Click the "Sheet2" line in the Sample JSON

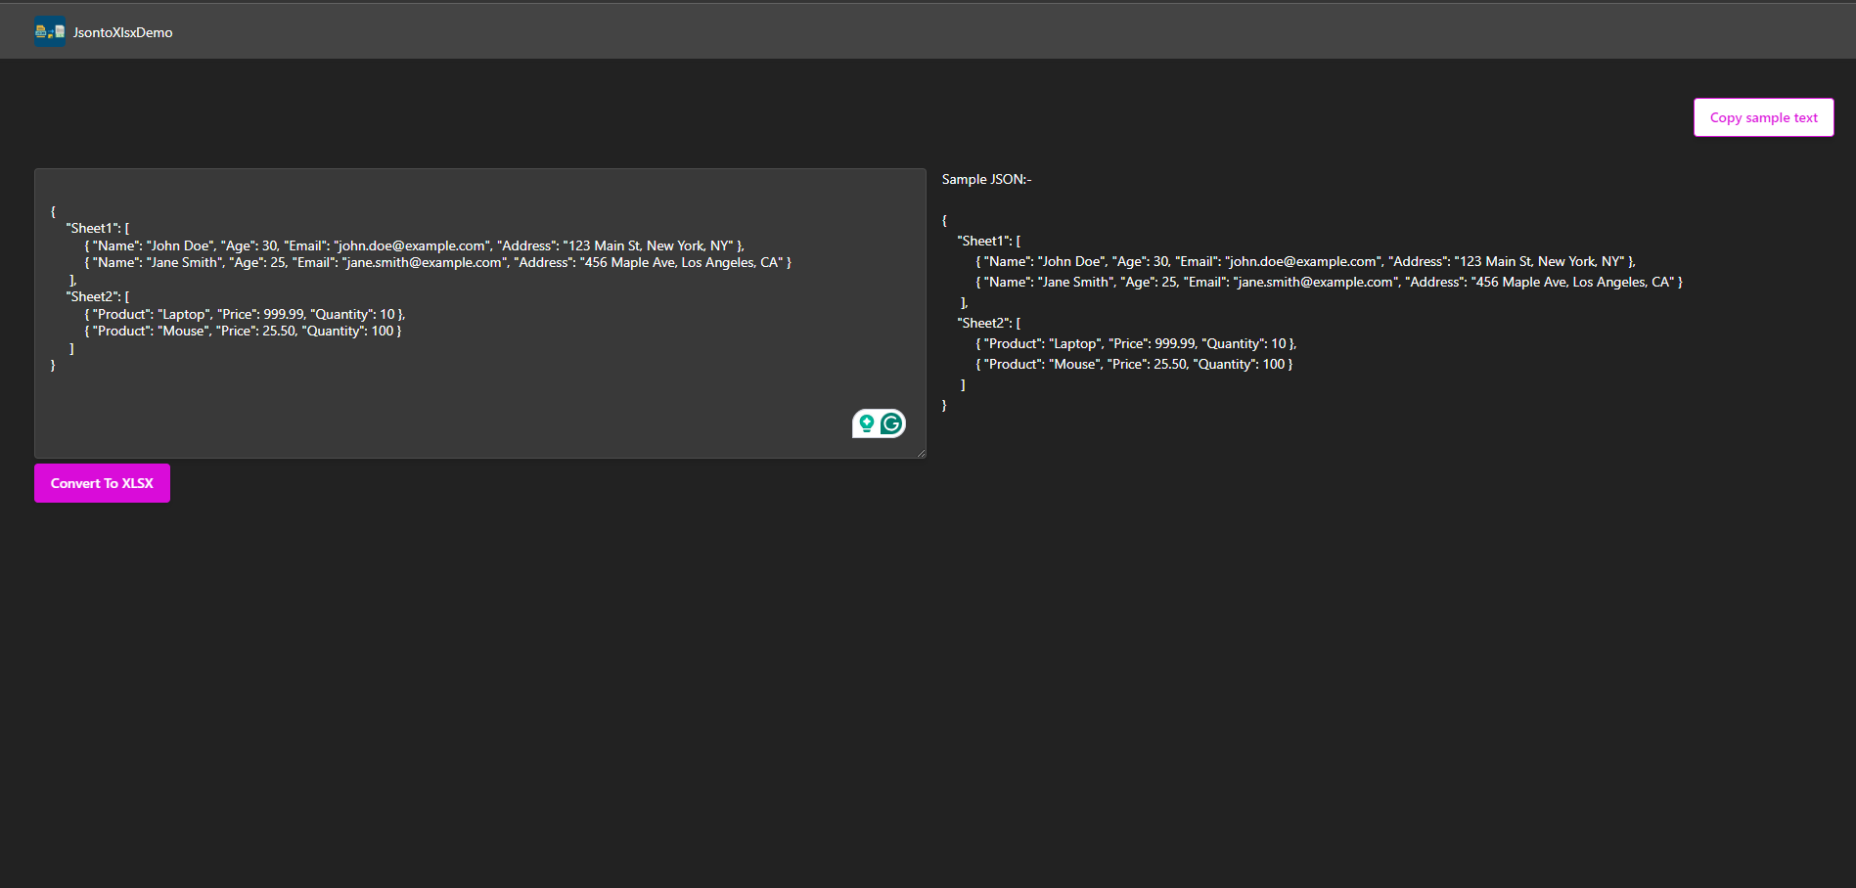pos(989,323)
